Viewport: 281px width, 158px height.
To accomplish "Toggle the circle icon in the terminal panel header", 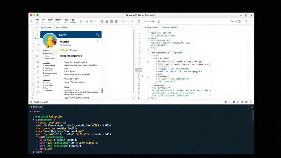I will tap(248, 107).
